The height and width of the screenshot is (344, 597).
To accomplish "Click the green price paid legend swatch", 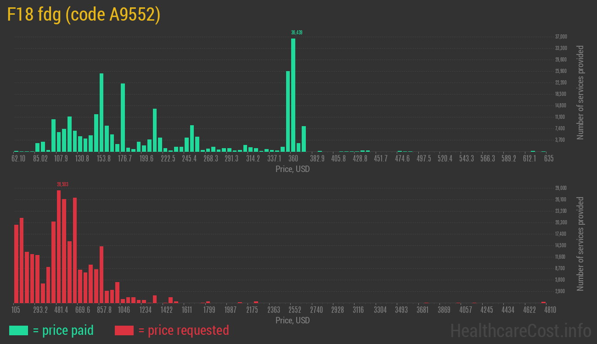I will tap(18, 330).
